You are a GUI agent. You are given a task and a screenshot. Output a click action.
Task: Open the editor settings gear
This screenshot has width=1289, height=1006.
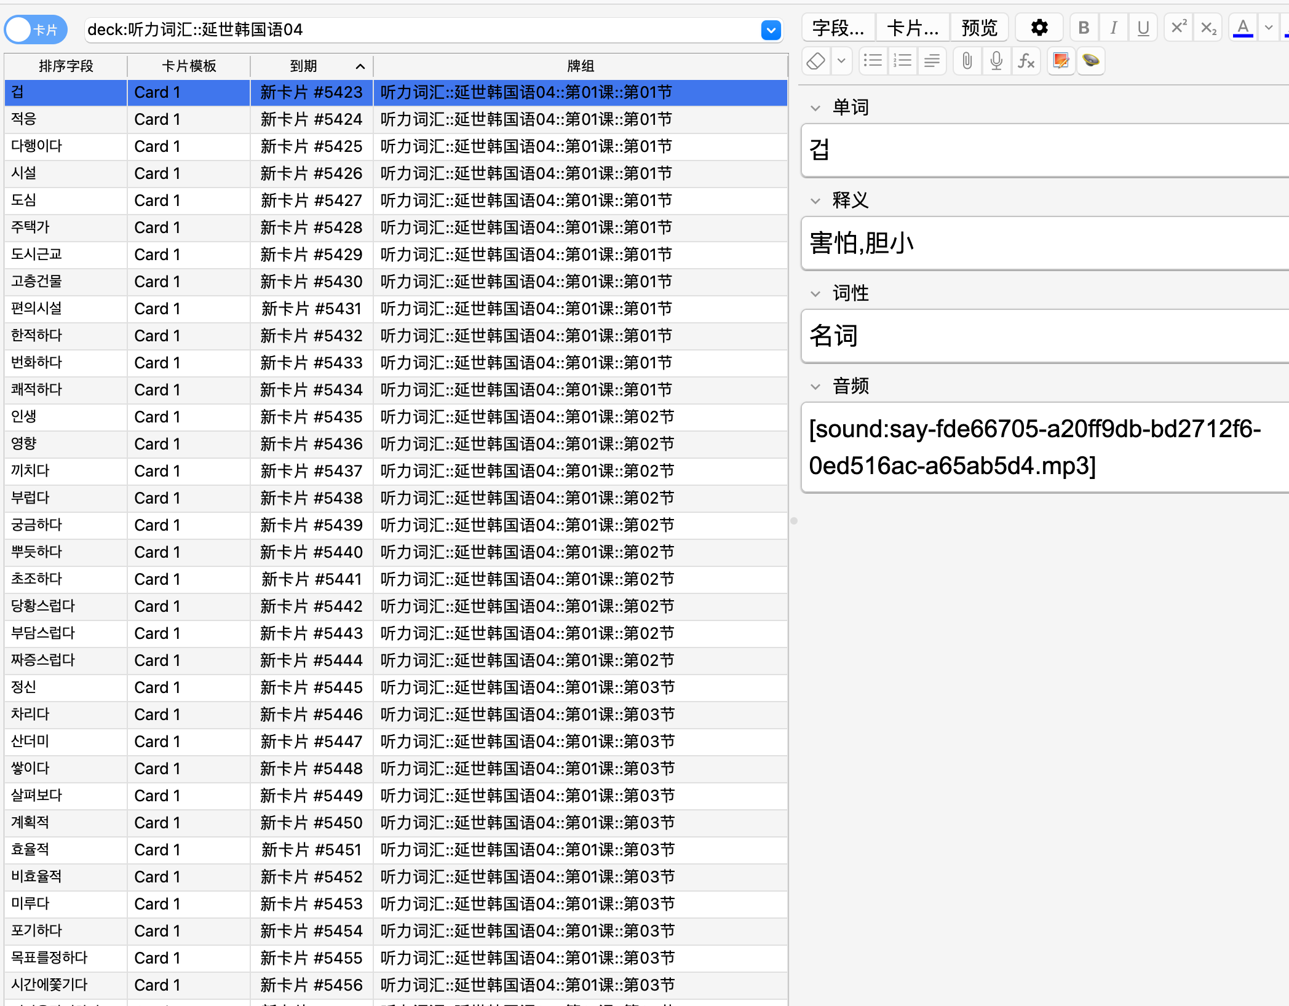(x=1039, y=28)
